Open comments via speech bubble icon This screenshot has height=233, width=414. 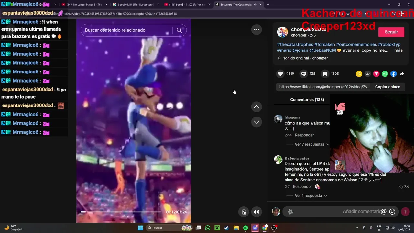[303, 74]
